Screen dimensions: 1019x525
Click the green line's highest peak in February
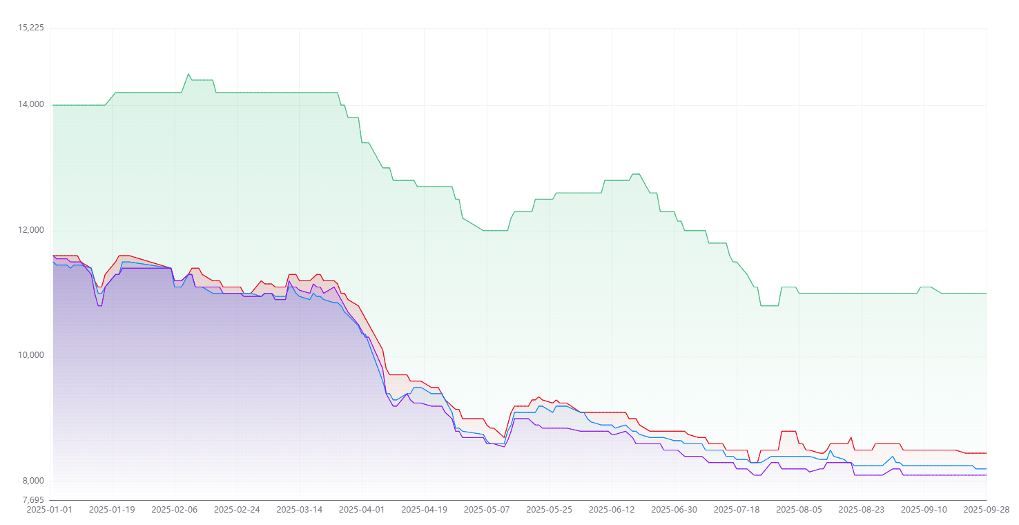coord(188,74)
